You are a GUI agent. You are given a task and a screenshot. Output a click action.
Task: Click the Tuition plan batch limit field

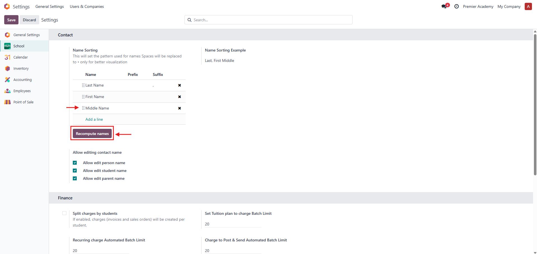pos(233,224)
